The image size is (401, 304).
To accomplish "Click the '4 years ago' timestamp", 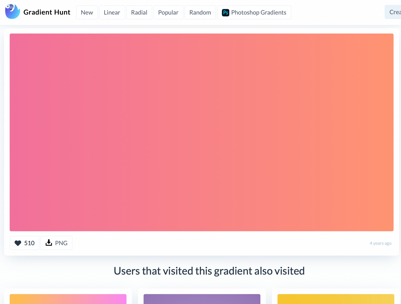I will [380, 243].
